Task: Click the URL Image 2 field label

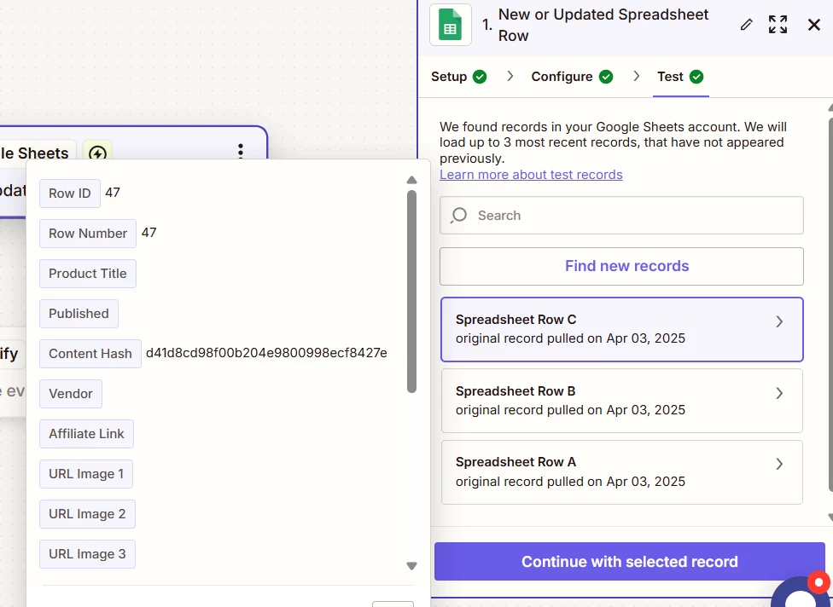Action: pyautogui.click(x=87, y=514)
